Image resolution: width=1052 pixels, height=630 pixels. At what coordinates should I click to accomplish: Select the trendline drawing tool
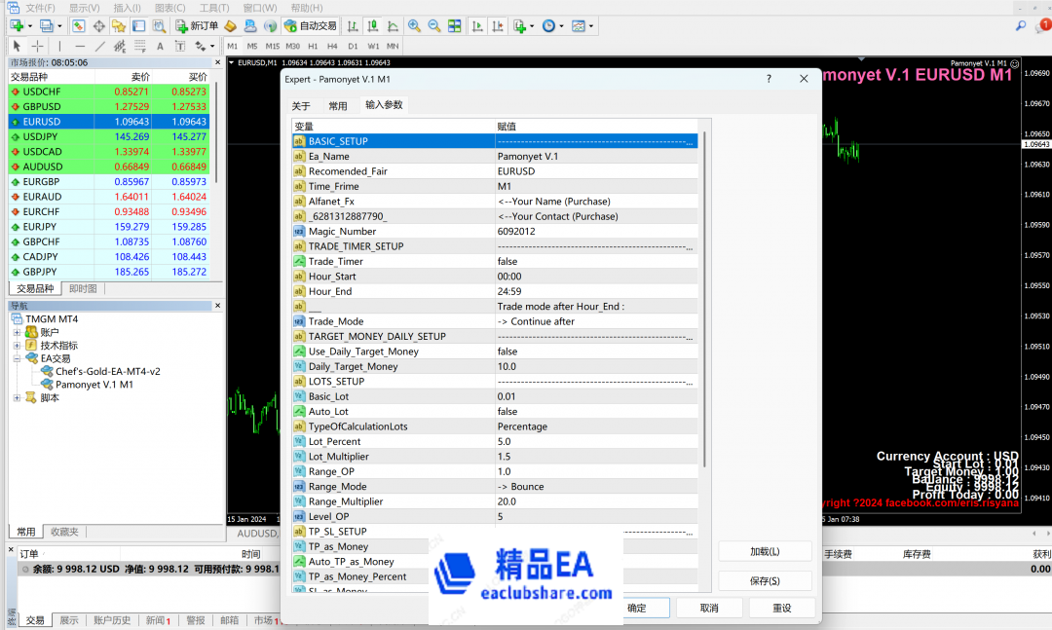(99, 45)
